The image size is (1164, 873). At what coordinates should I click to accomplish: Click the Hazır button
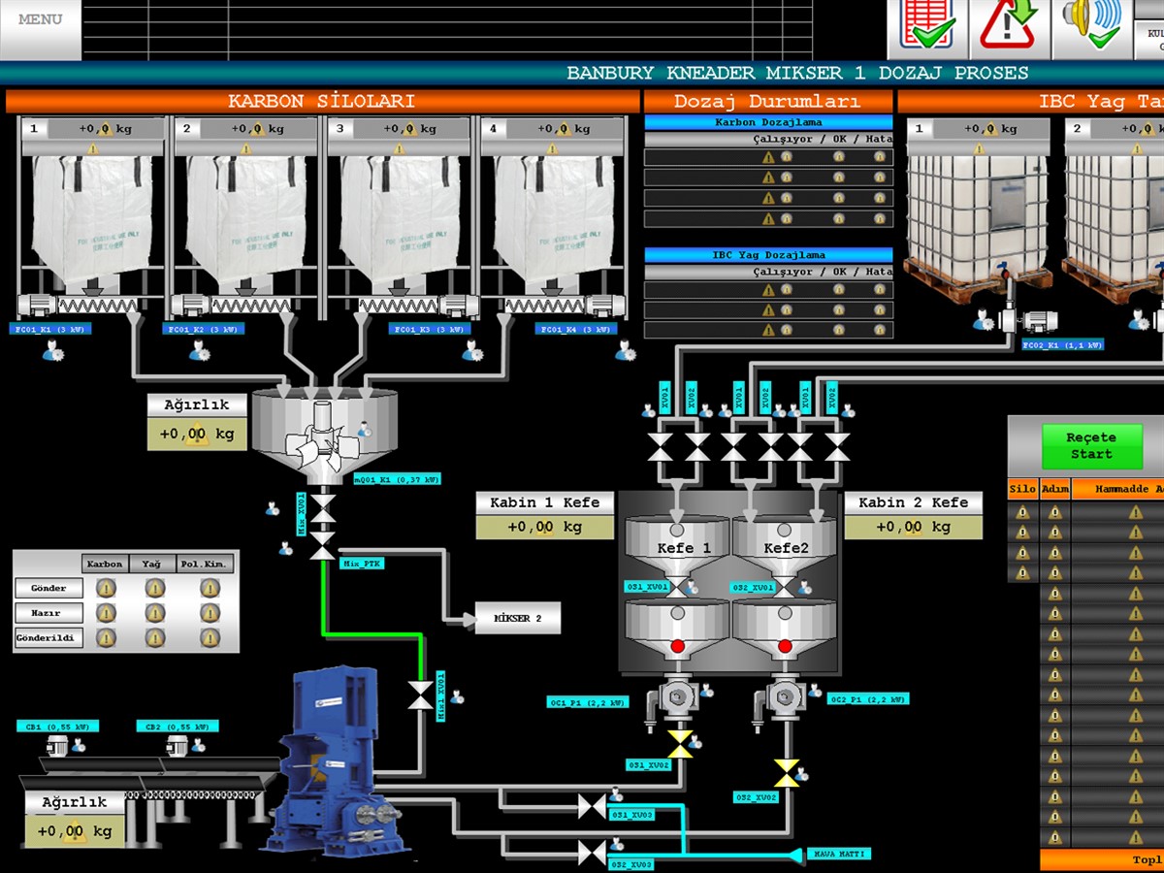pos(48,613)
